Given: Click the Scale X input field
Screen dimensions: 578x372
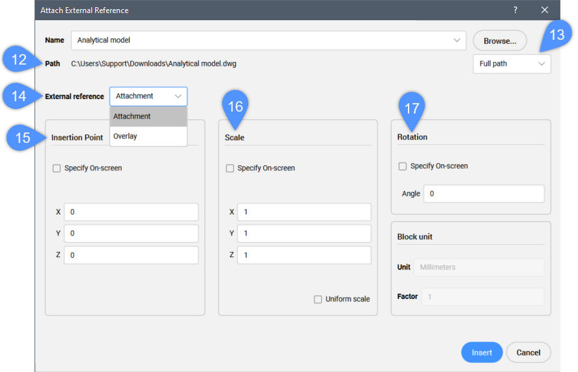Looking at the screenshot, I should [304, 212].
